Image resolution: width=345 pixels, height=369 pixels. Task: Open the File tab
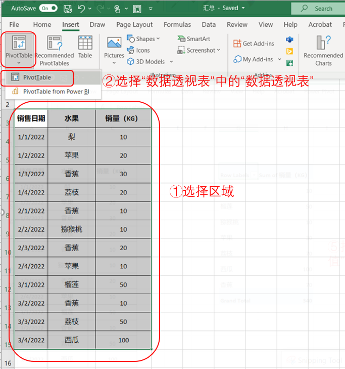coord(14,24)
